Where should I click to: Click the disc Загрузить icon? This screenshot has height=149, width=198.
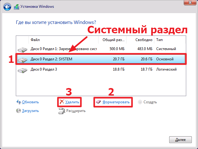point(18,110)
